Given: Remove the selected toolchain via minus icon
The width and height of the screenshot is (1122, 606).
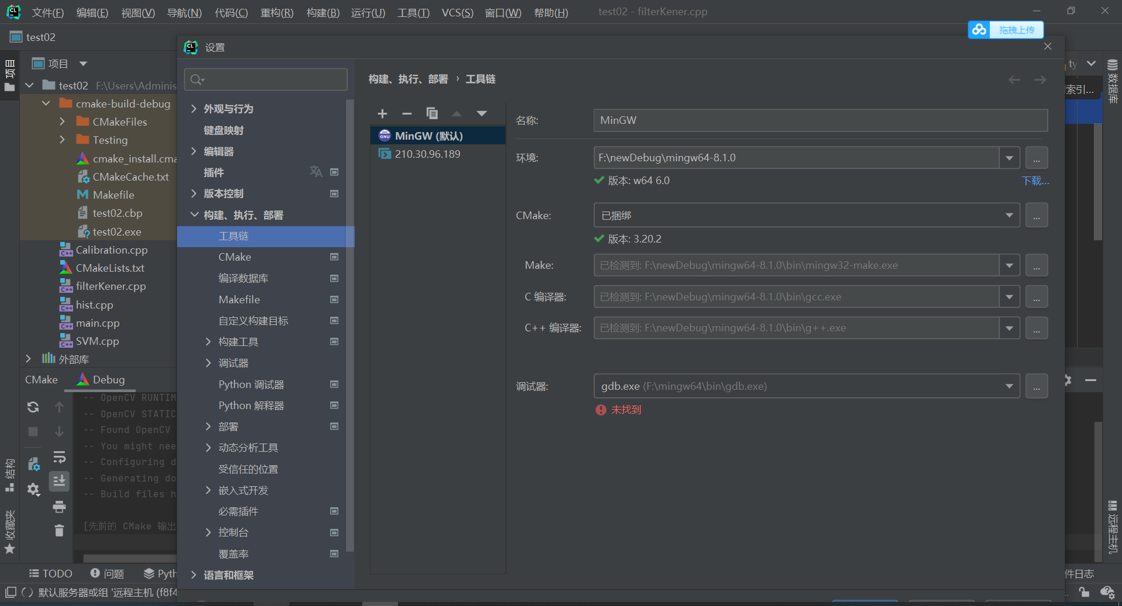Looking at the screenshot, I should (x=407, y=113).
